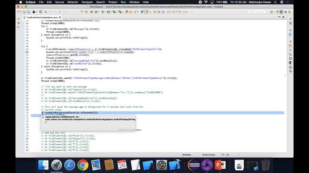Click the Mahmudul Hasan user menu
This screenshot has height=173, width=309.
click(260, 2)
